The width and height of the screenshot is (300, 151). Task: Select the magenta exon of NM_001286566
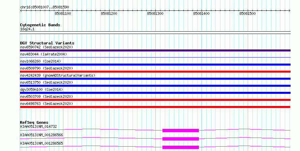tap(181, 139)
